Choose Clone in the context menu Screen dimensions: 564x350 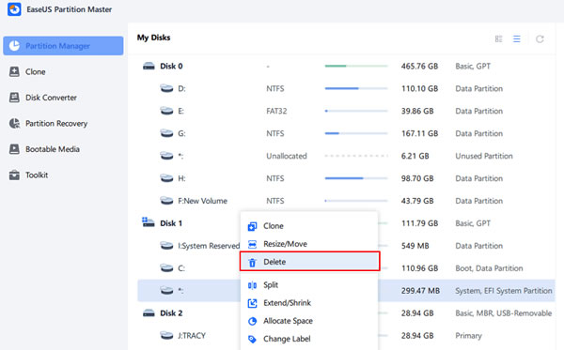pos(309,226)
